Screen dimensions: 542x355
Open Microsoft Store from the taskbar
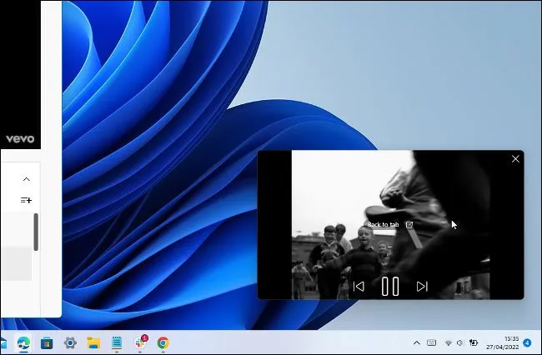(48, 342)
